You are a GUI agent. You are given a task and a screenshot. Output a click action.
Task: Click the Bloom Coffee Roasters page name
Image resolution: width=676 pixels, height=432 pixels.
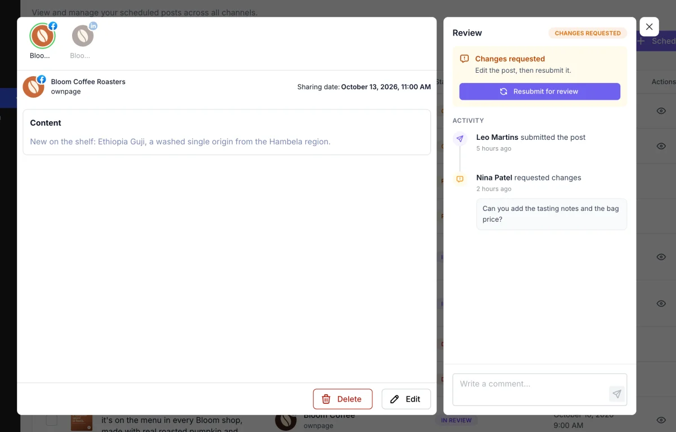click(88, 82)
